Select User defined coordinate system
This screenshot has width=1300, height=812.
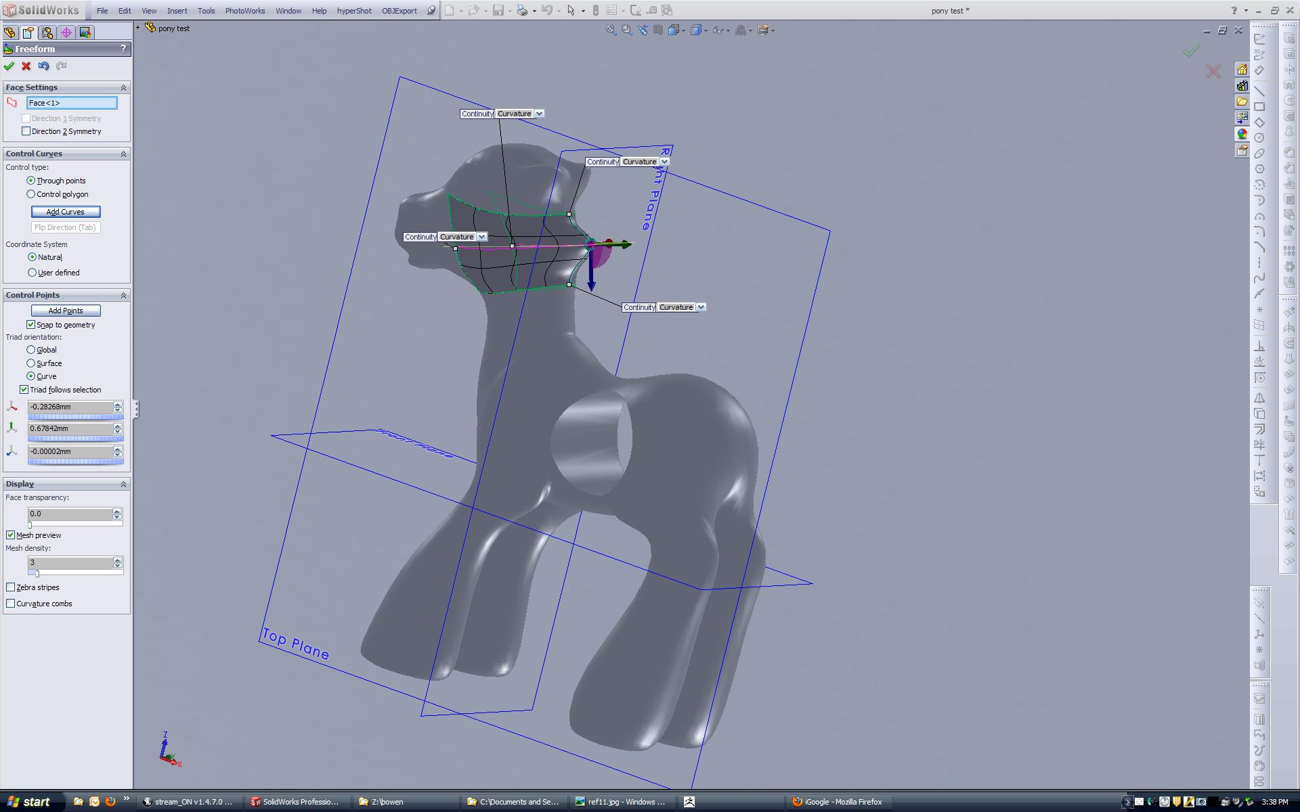pos(32,273)
